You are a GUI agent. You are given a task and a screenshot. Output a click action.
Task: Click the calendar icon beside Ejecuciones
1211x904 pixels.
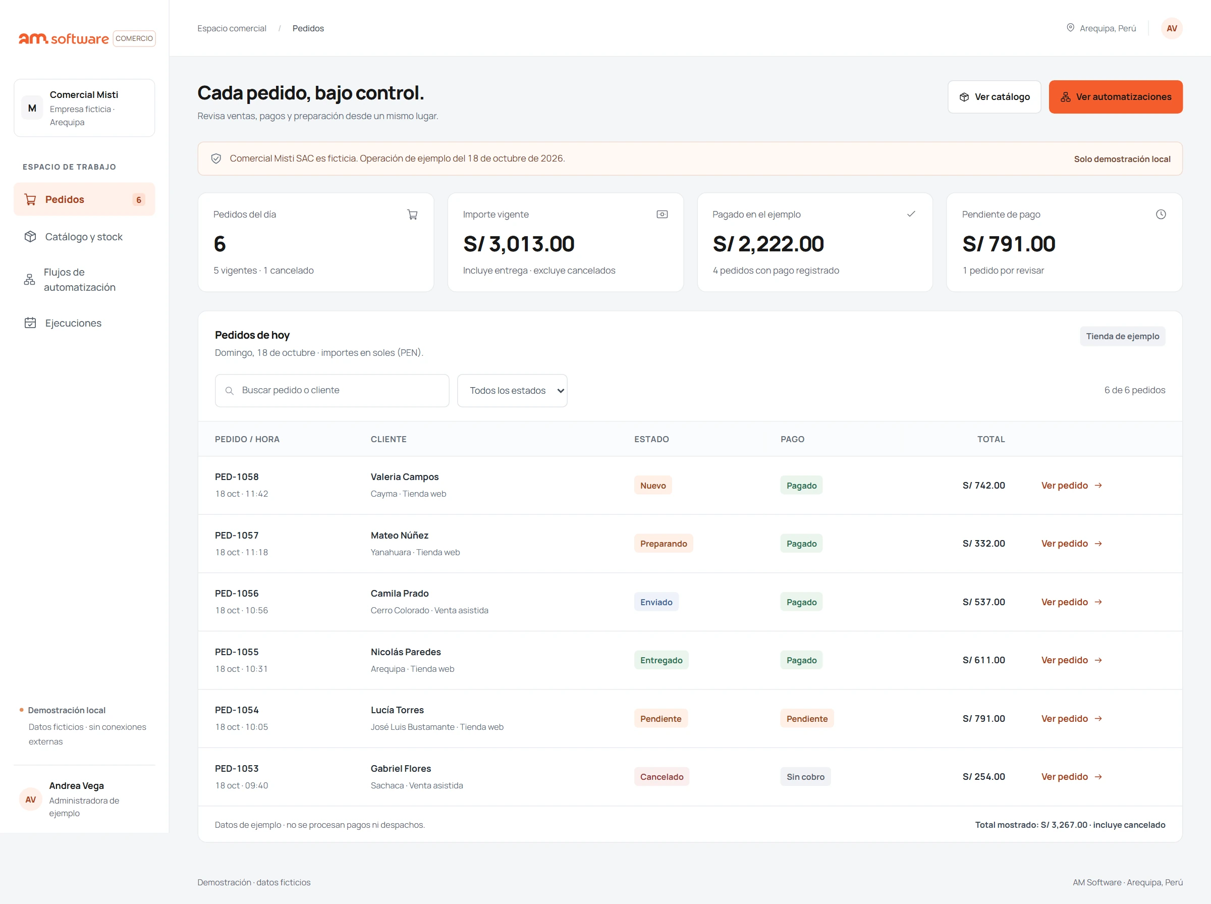coord(31,324)
